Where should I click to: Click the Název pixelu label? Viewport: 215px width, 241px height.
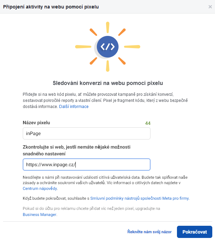click(36, 123)
